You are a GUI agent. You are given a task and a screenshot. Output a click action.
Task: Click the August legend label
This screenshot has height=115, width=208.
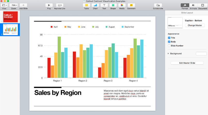point(111,27)
